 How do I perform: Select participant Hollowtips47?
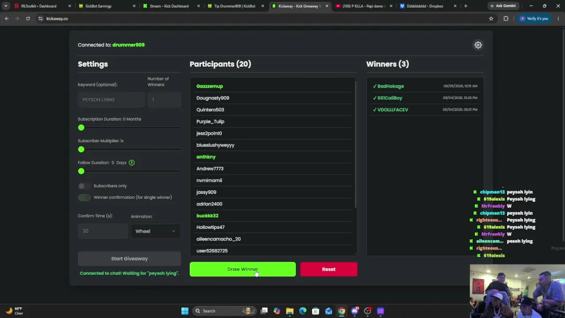point(211,227)
